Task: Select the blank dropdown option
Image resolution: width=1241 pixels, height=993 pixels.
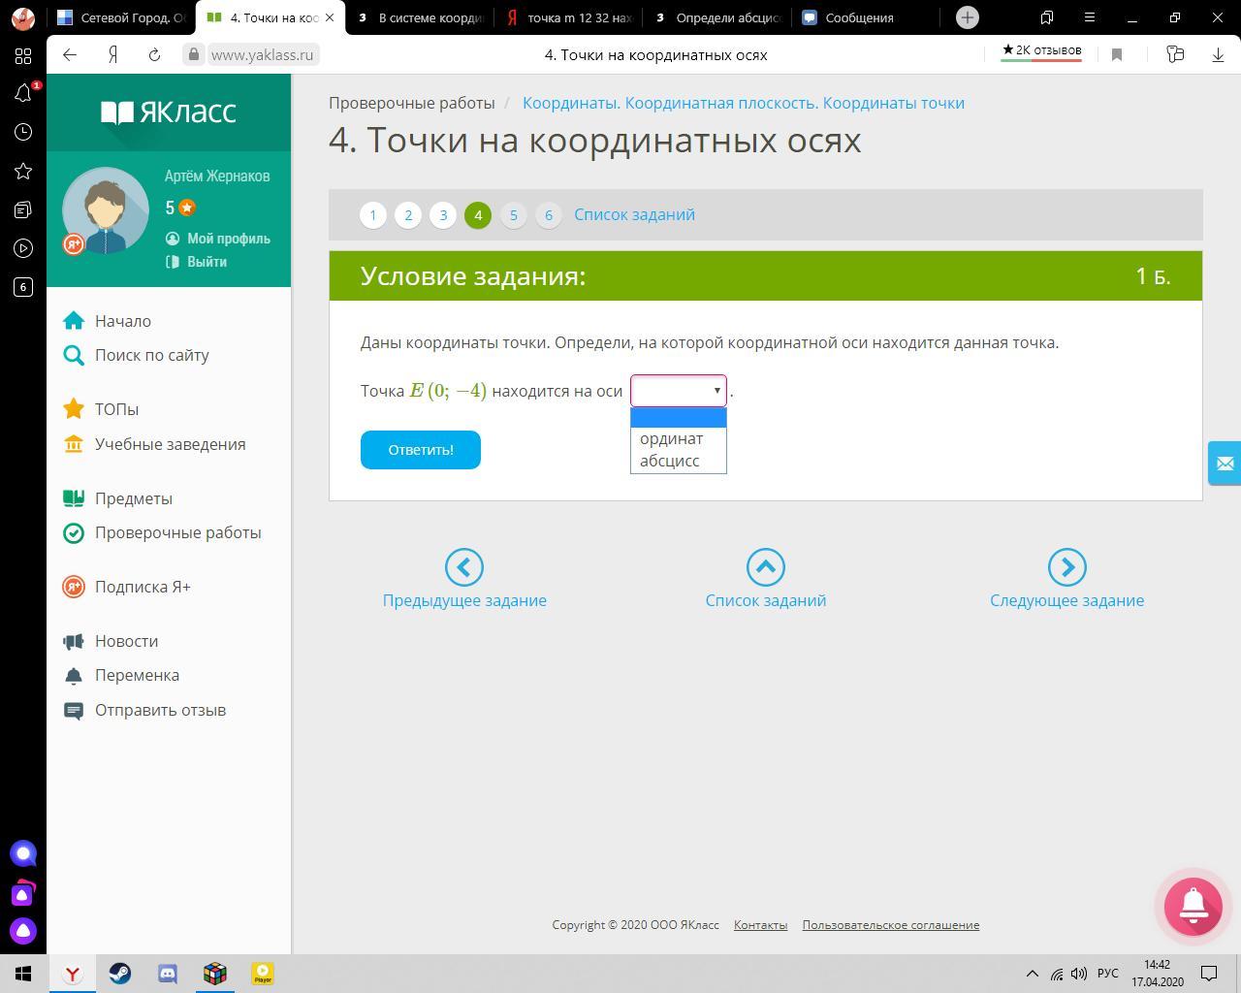Action: pos(679,418)
